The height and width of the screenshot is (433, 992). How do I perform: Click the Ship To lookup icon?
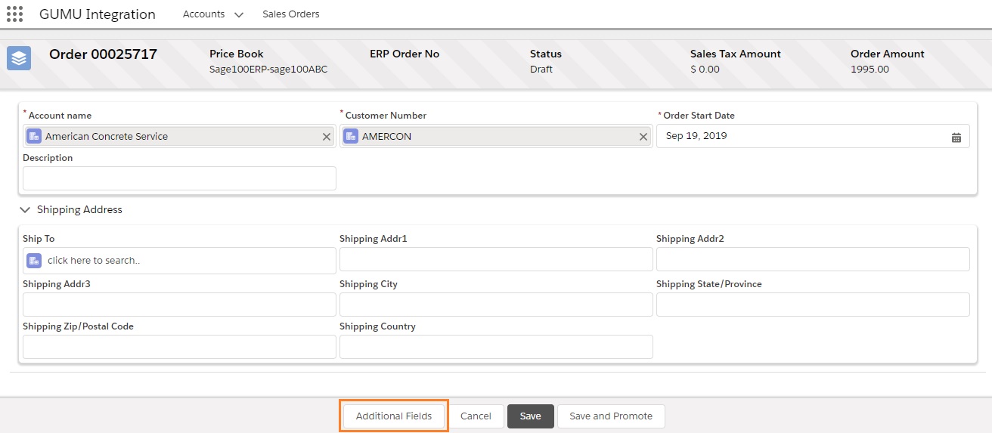tap(34, 260)
